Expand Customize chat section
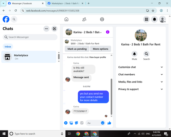The height and width of the screenshot is (137, 171). tap(141, 67)
